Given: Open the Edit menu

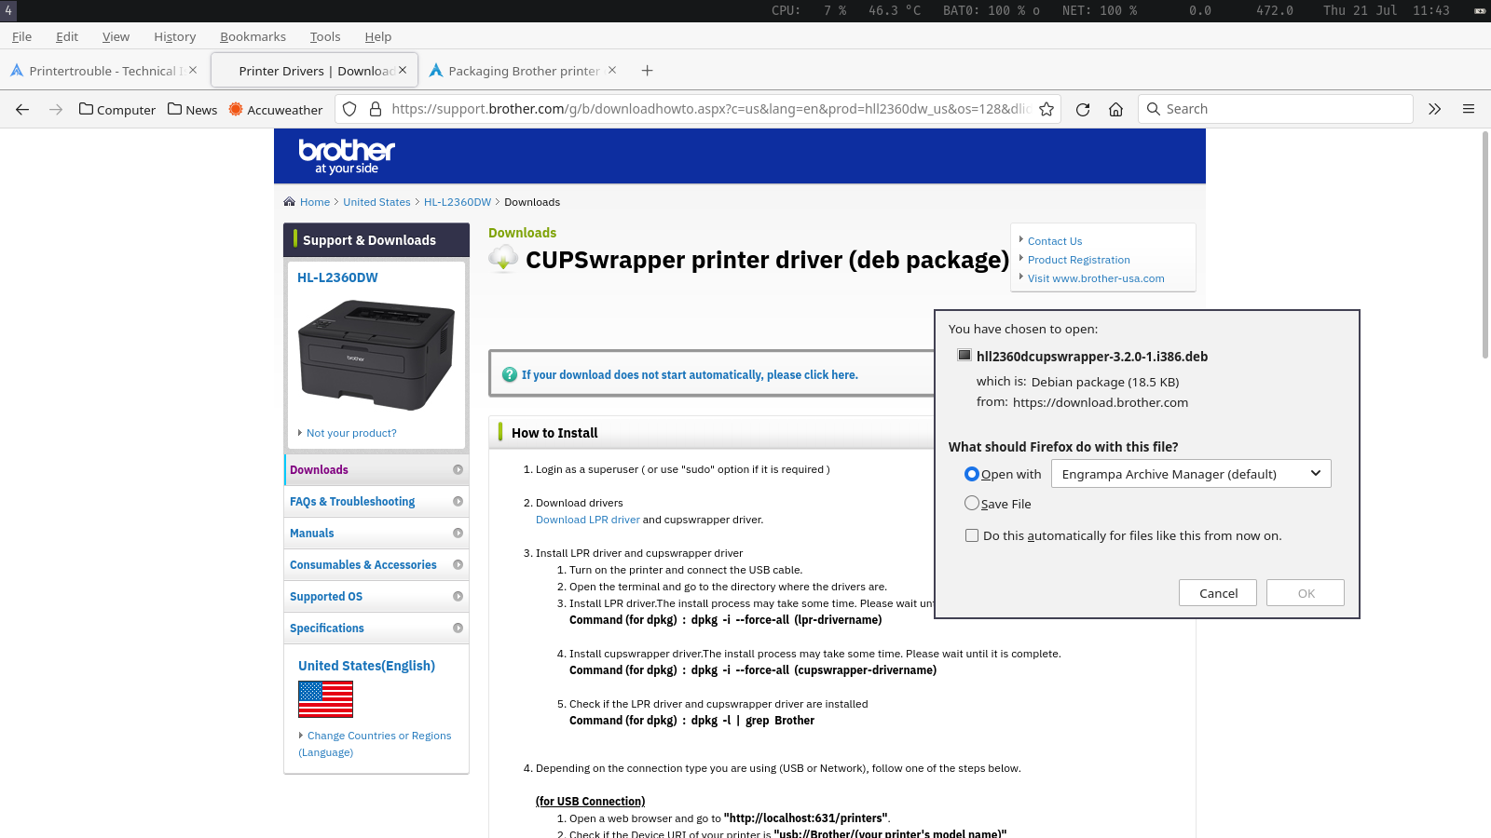Looking at the screenshot, I should coord(67,36).
